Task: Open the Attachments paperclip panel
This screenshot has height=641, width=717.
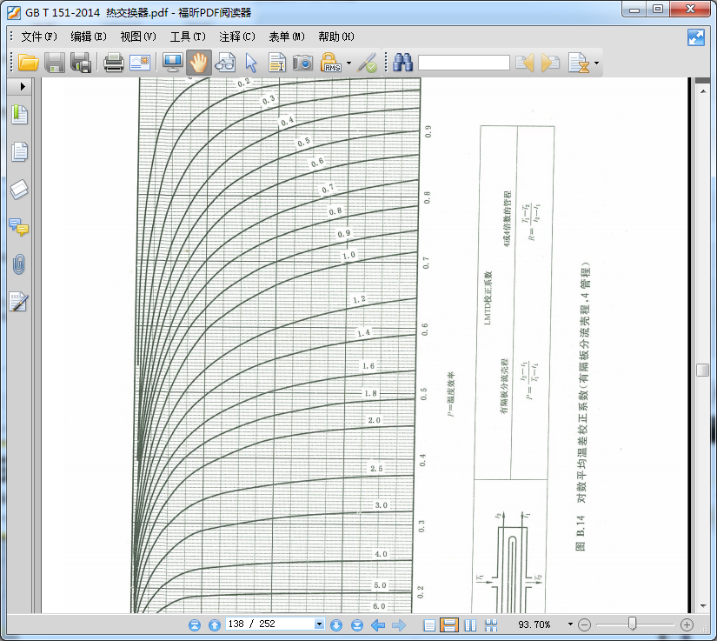Action: point(19,264)
